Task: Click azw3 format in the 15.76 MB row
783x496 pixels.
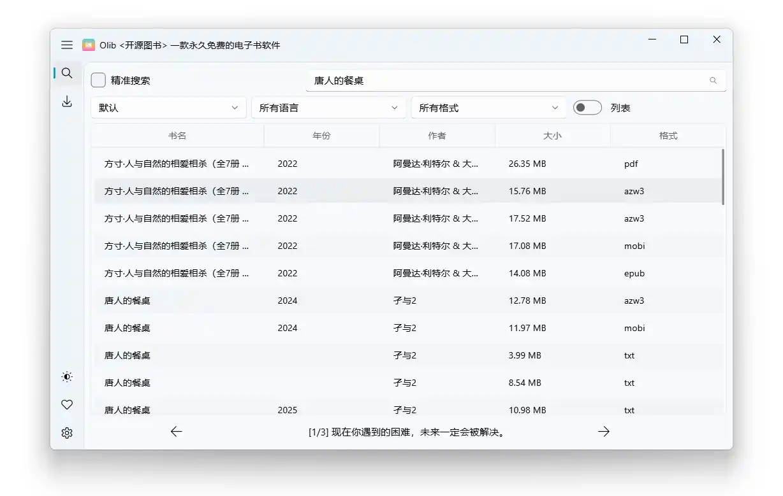Action: click(x=634, y=191)
